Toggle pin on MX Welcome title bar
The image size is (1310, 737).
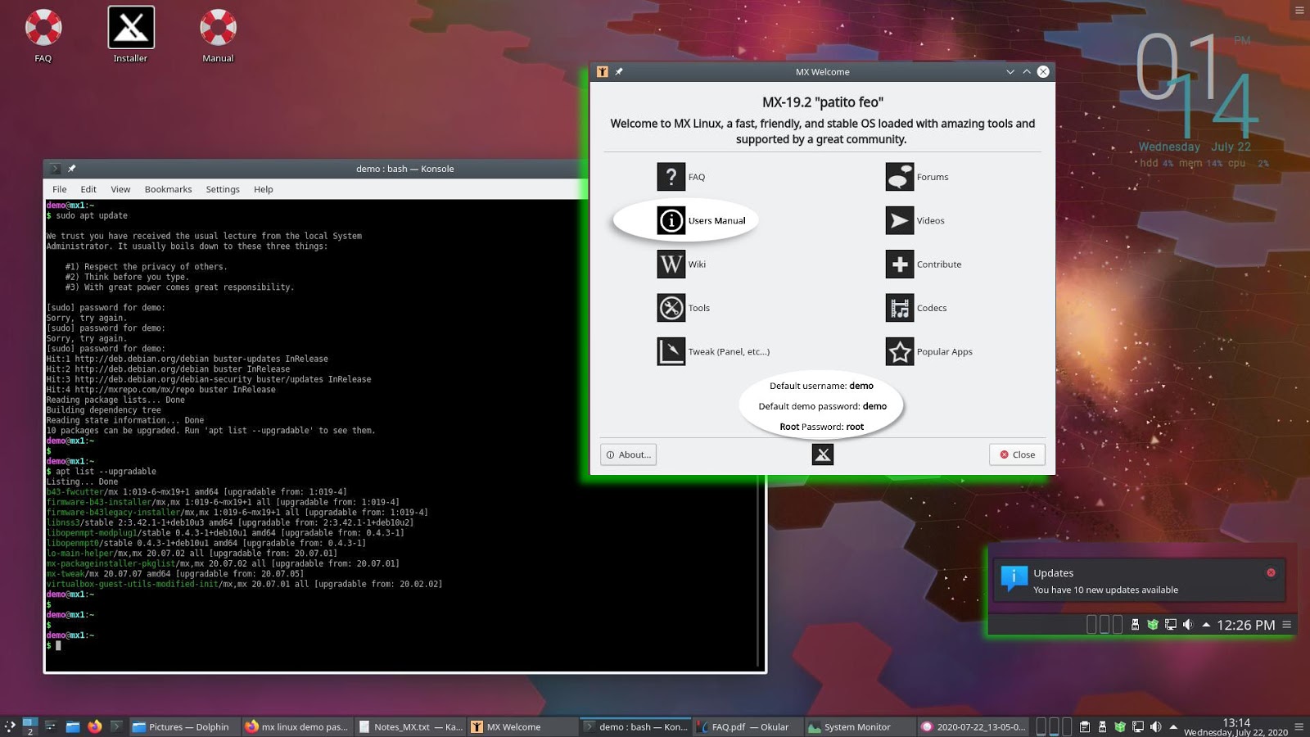[x=619, y=72]
